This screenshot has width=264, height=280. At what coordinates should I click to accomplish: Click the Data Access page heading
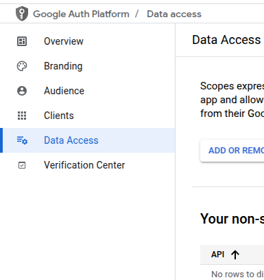pyautogui.click(x=226, y=40)
